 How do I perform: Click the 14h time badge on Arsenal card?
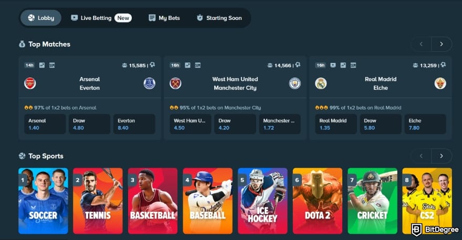(x=29, y=66)
